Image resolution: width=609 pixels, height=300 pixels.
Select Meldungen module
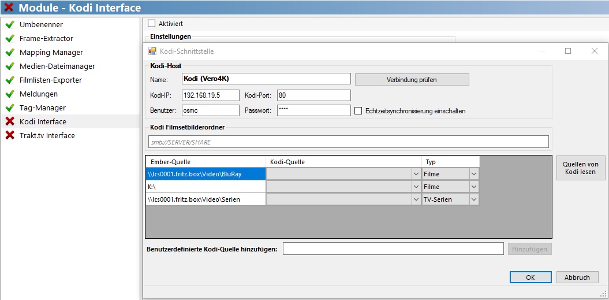click(x=39, y=94)
